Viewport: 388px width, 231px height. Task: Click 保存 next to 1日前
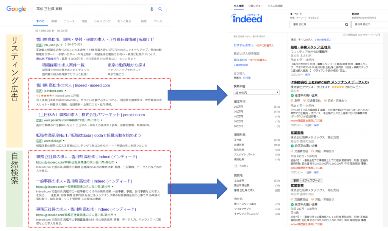click(316, 173)
